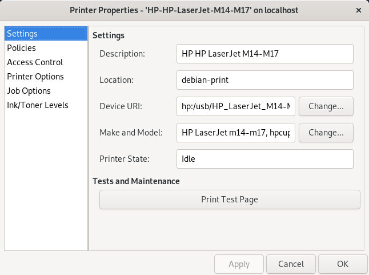
Task: Print Test Page
Action: tap(230, 200)
